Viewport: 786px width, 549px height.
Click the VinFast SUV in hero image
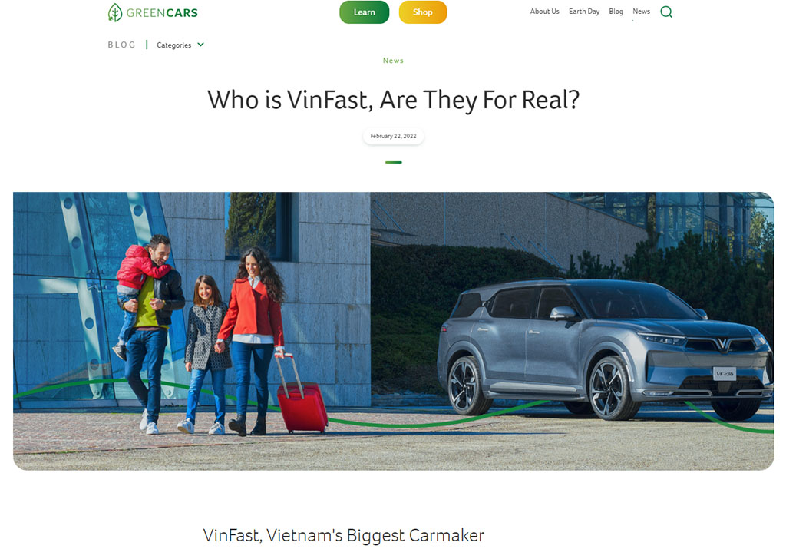tap(604, 349)
